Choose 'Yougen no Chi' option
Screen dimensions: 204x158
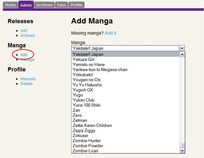click(126, 80)
